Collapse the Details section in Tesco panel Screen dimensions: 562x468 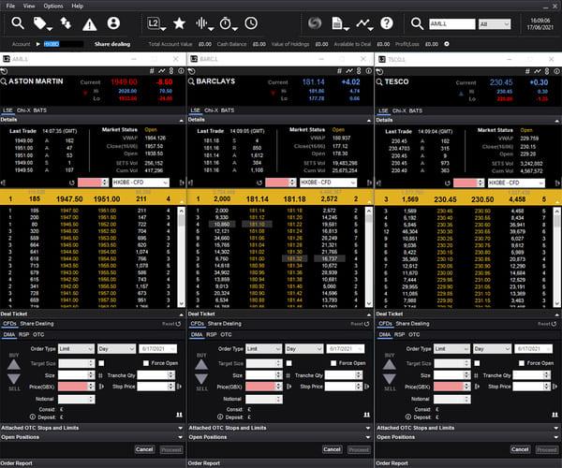(556, 121)
